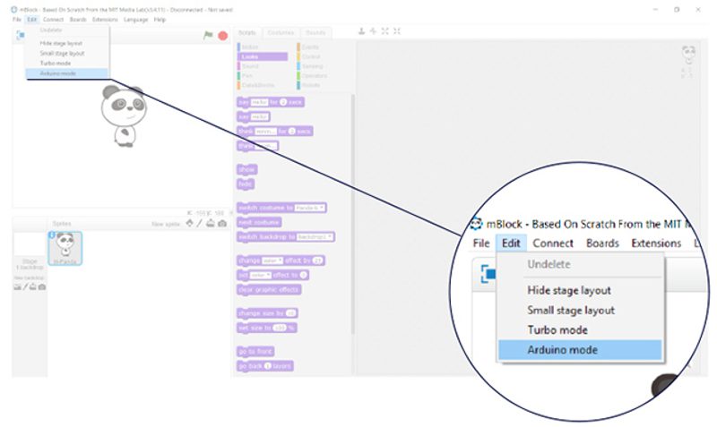Open the Extensions menu
717x427 pixels.
point(105,20)
